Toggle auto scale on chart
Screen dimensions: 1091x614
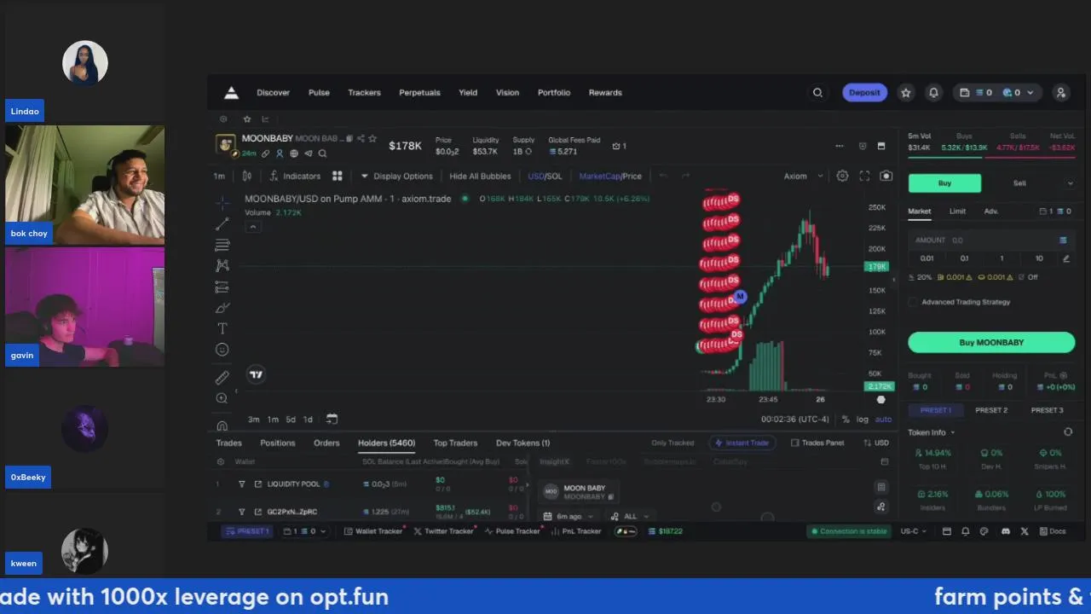click(x=883, y=419)
